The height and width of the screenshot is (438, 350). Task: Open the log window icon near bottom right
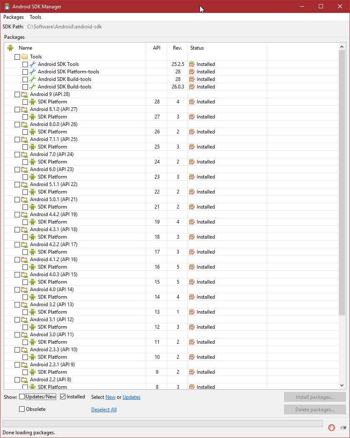(343, 427)
